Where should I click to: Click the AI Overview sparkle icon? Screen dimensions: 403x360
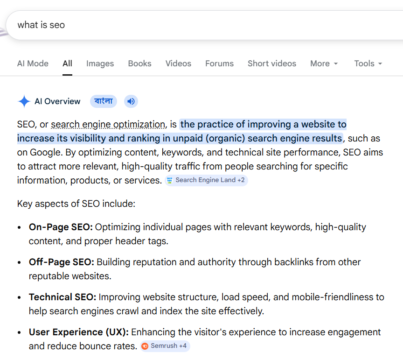click(x=24, y=101)
